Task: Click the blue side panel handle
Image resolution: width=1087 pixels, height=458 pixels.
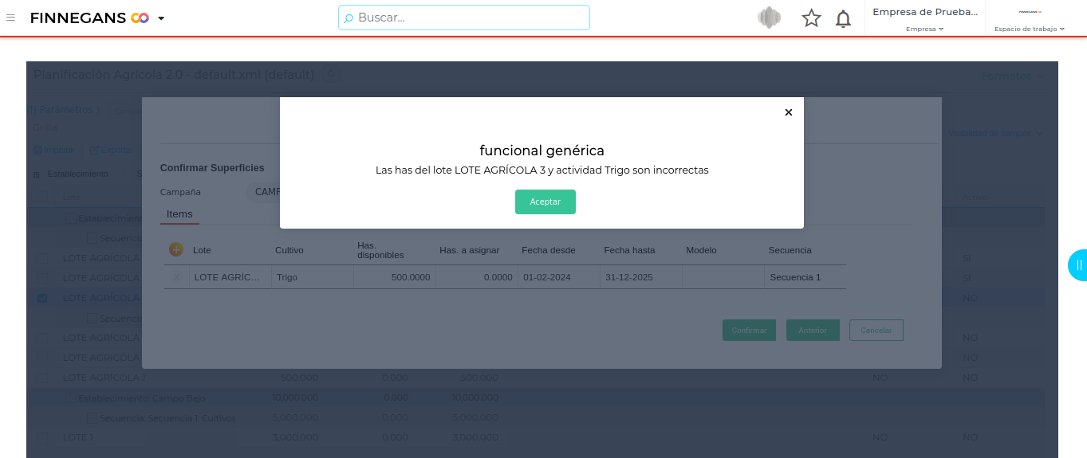Action: point(1077,265)
